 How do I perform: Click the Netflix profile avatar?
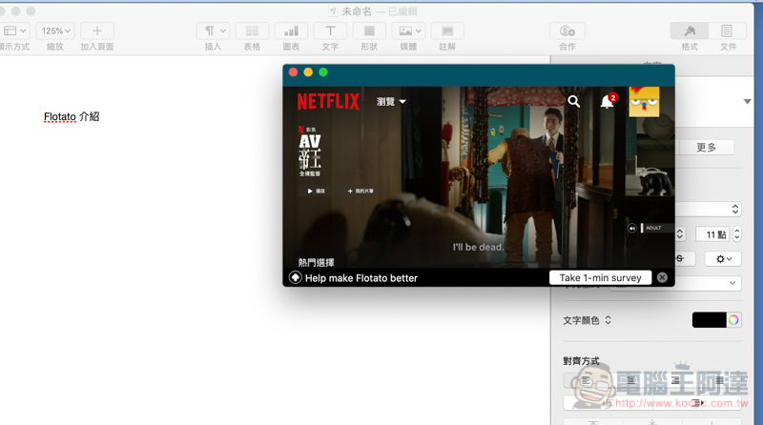[x=644, y=102]
